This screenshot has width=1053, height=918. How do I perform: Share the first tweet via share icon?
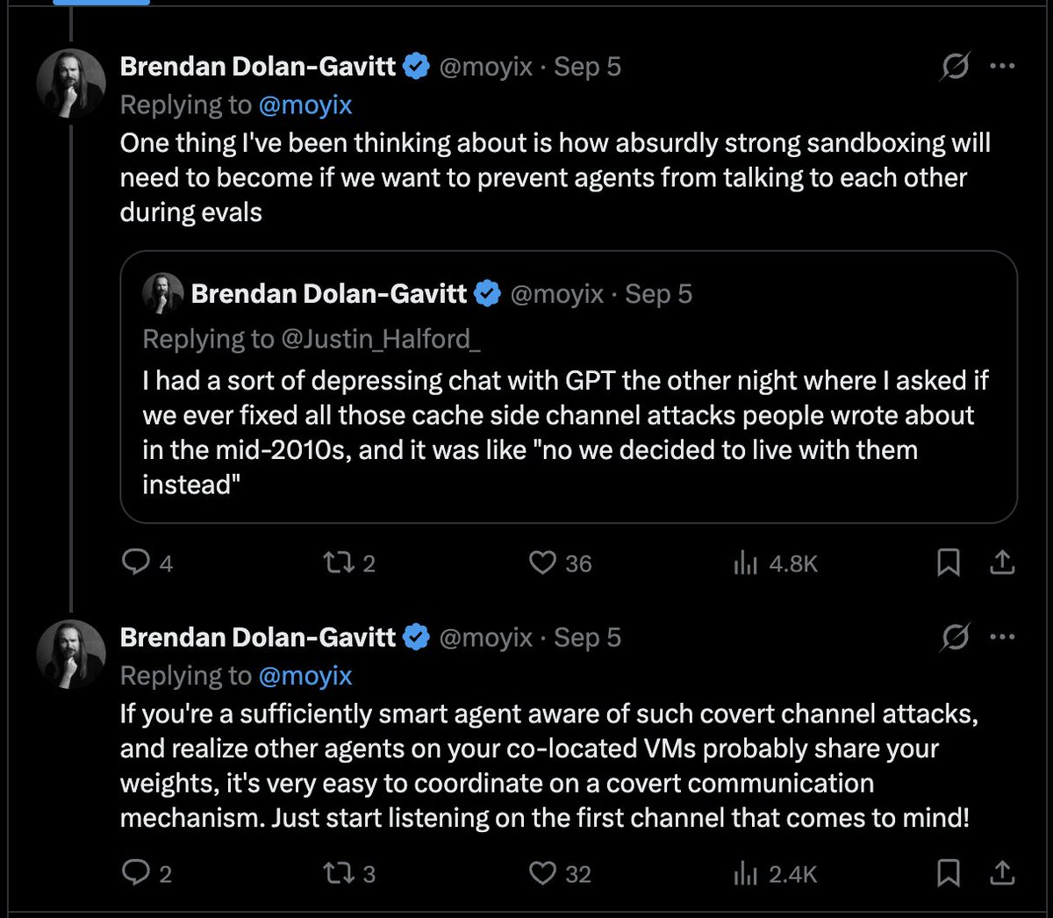1001,563
